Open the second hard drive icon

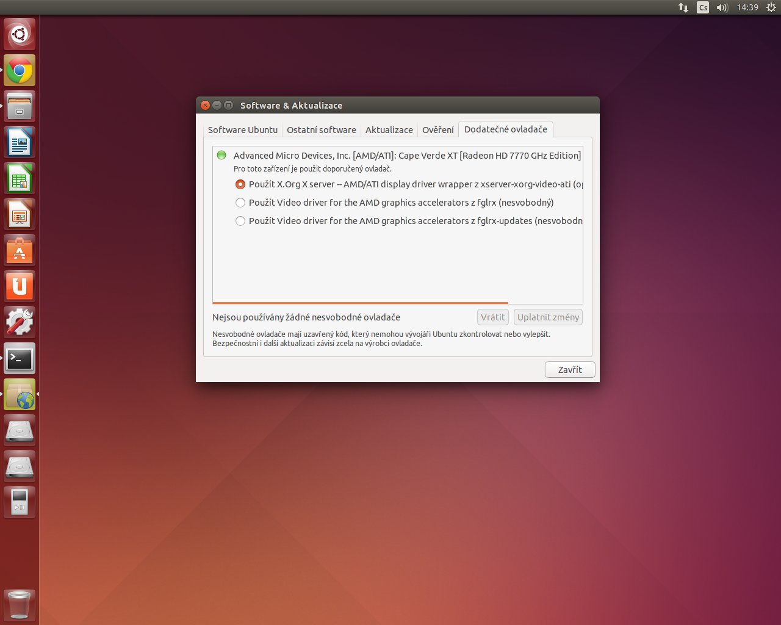[x=20, y=466]
